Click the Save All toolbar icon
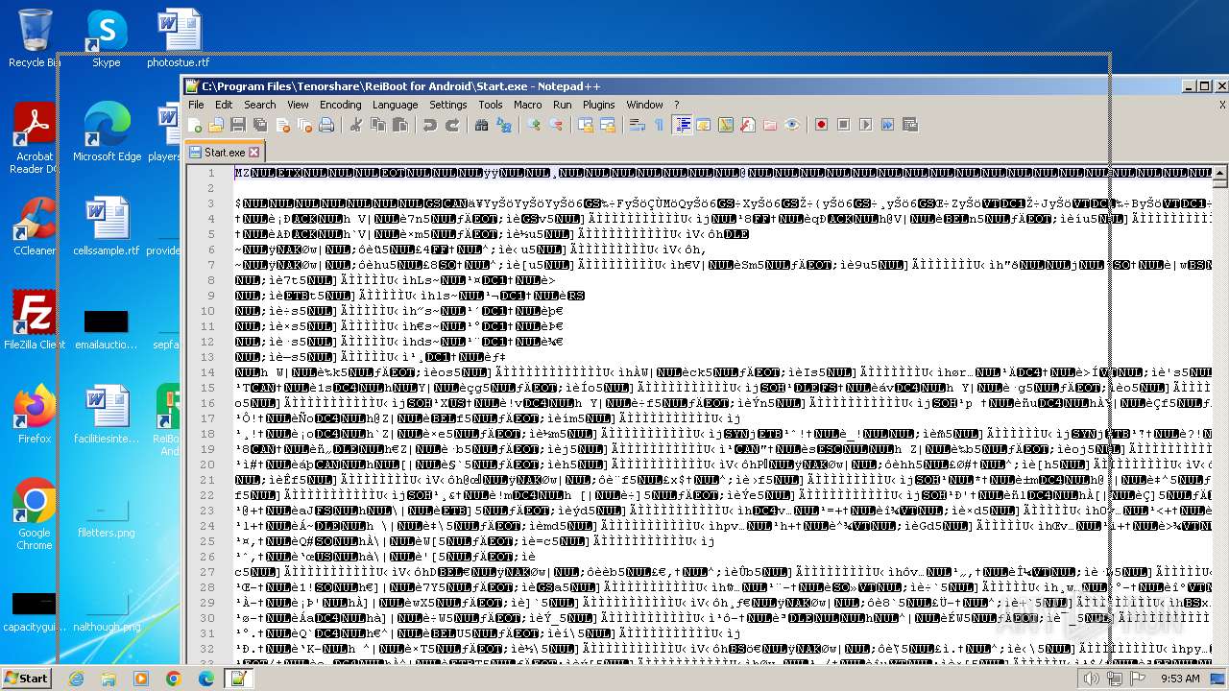The image size is (1229, 691). click(260, 125)
